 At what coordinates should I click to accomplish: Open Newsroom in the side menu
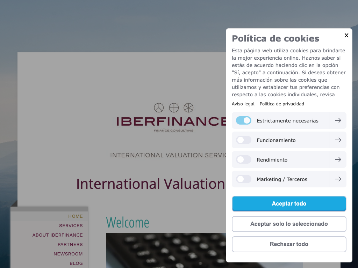[x=68, y=254]
